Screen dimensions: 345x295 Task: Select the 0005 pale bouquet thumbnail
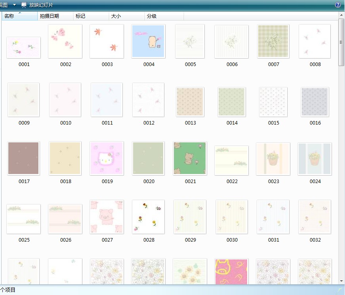[x=190, y=41]
